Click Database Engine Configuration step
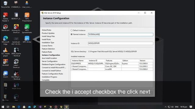 (54, 64)
